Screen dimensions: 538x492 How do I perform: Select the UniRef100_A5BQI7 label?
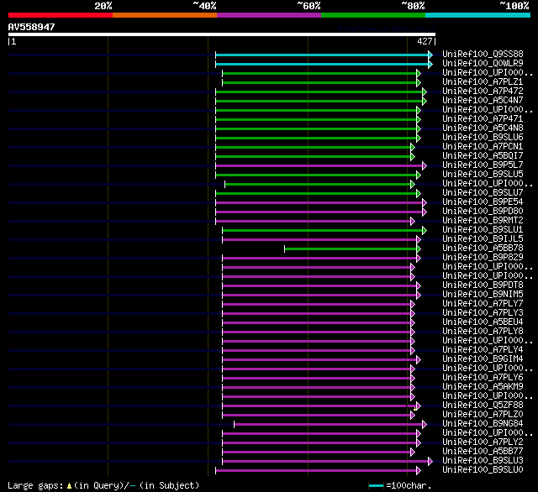click(x=483, y=156)
